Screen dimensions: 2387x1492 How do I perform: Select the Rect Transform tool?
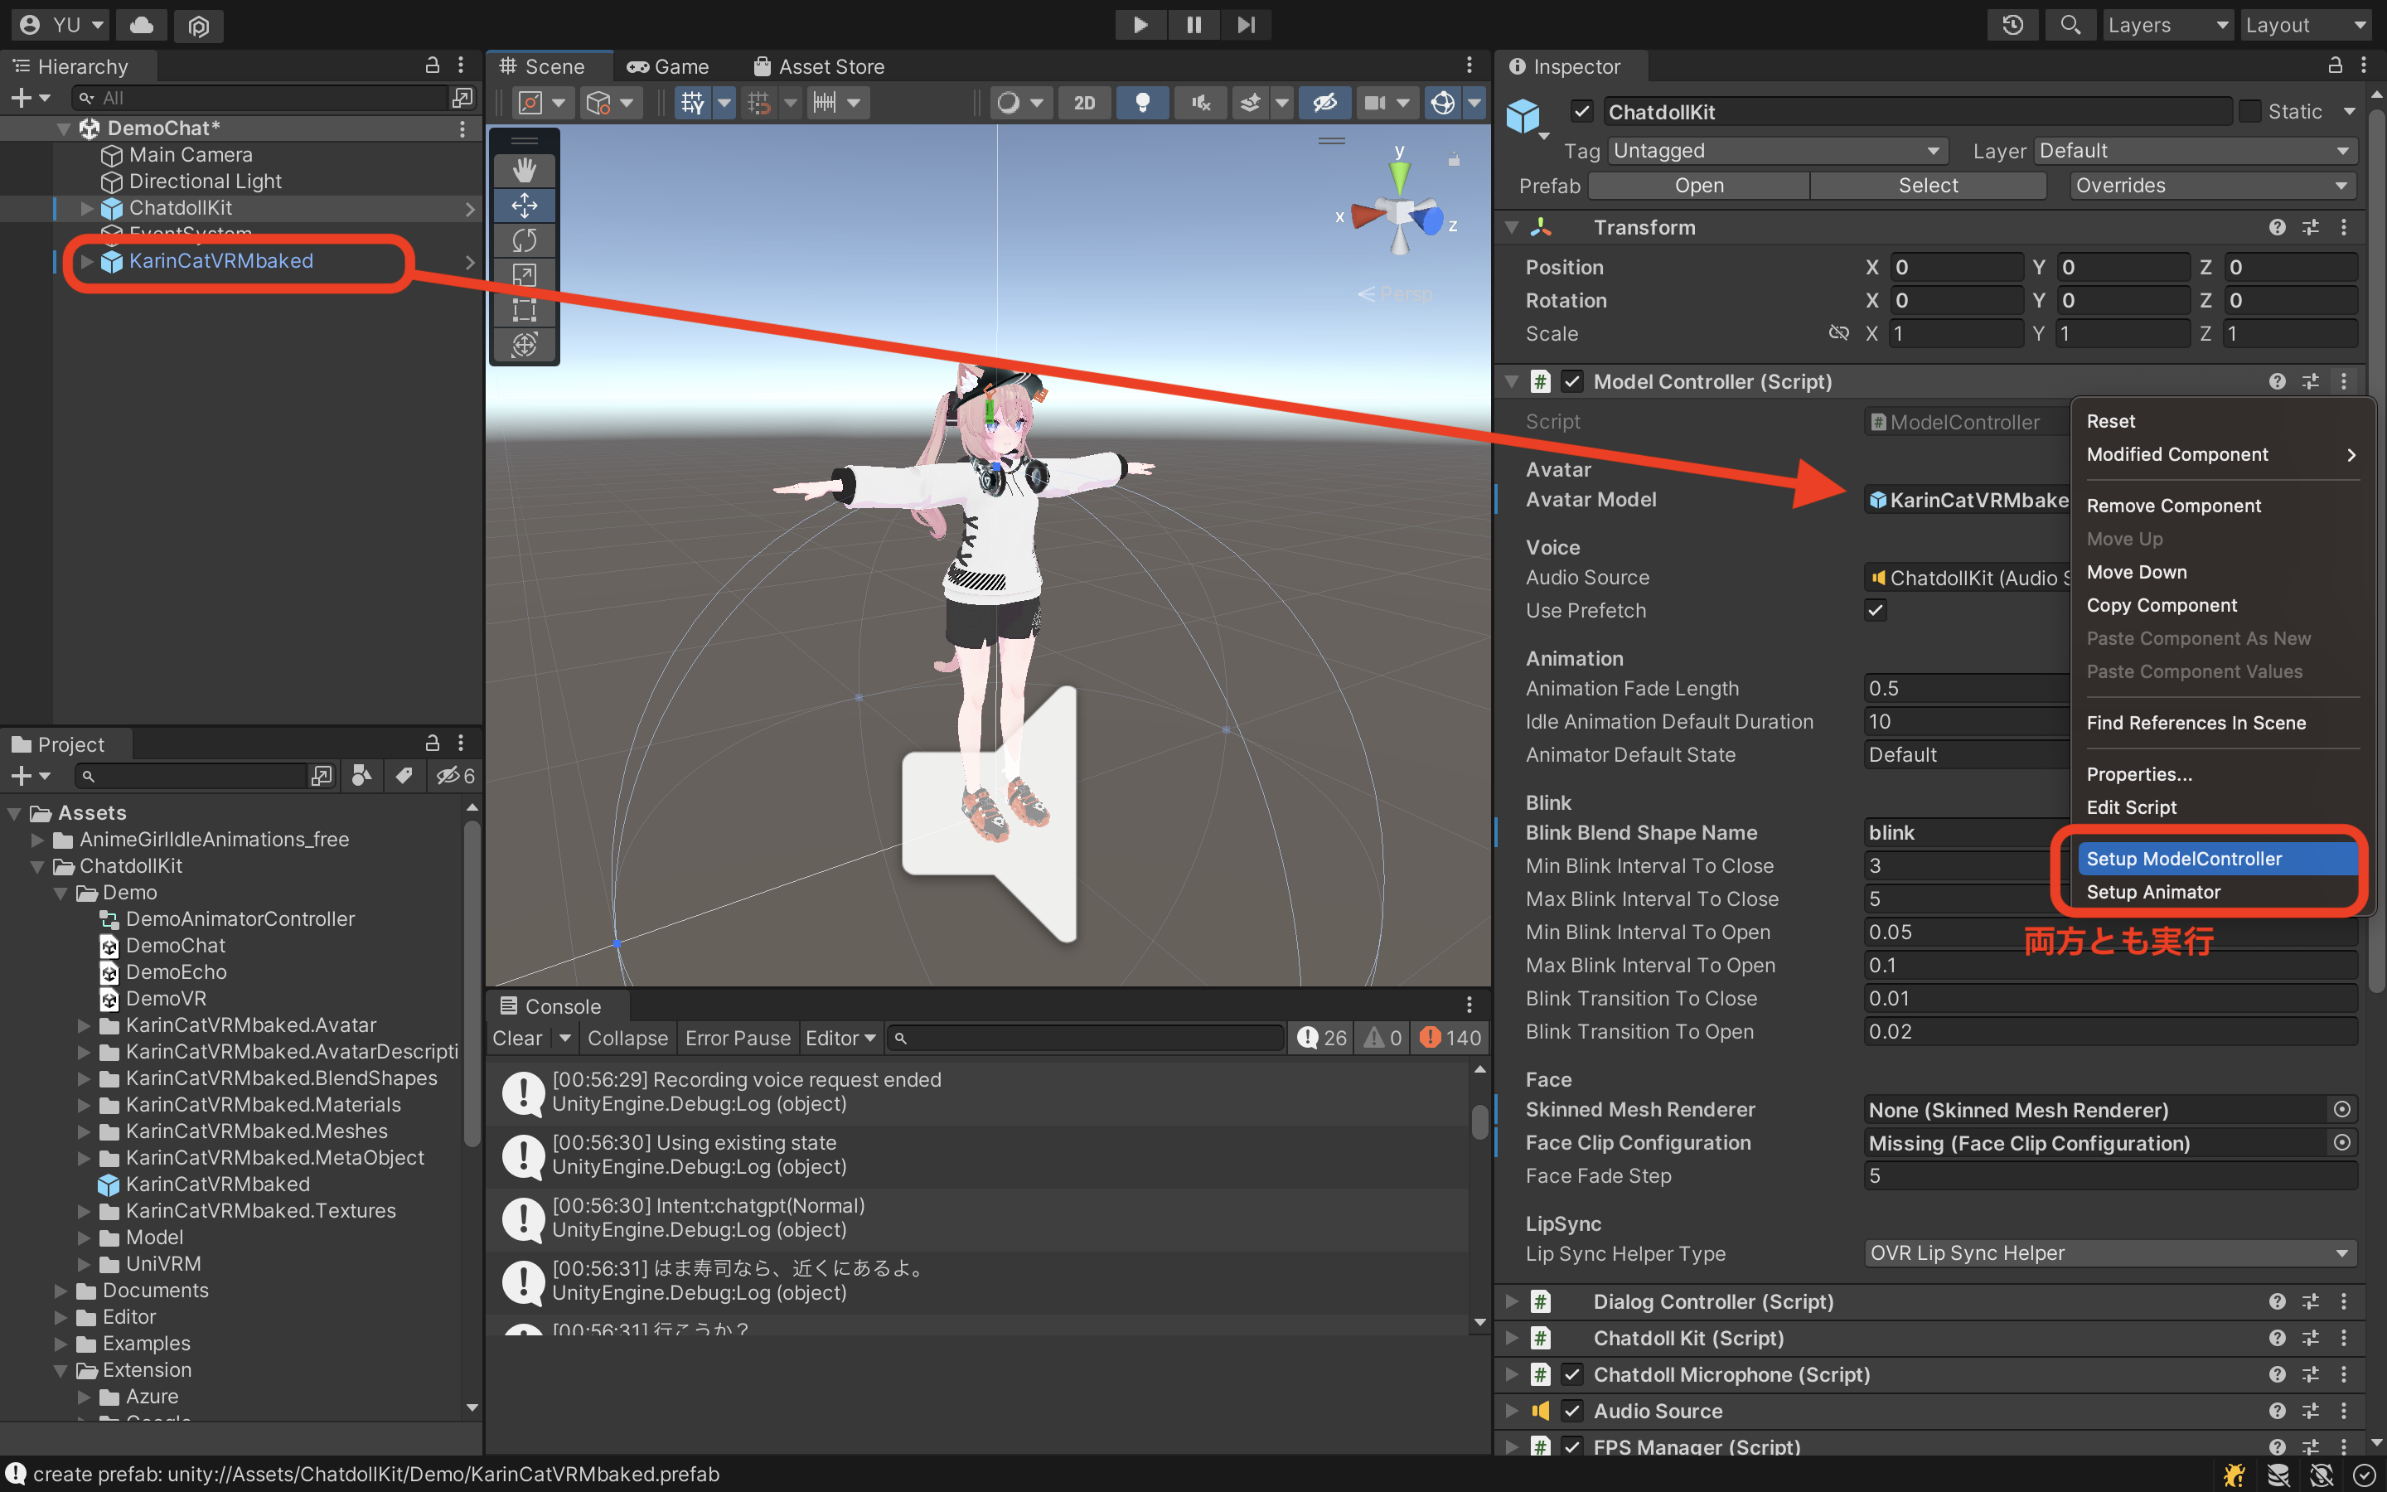tap(525, 309)
